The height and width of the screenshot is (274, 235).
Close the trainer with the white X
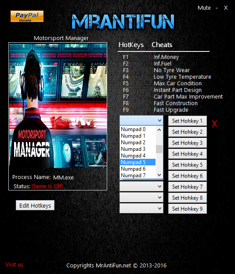(x=226, y=8)
